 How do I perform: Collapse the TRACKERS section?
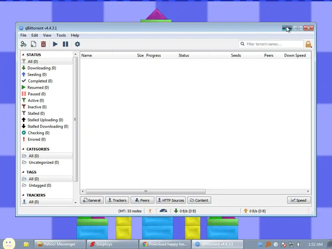point(23,195)
